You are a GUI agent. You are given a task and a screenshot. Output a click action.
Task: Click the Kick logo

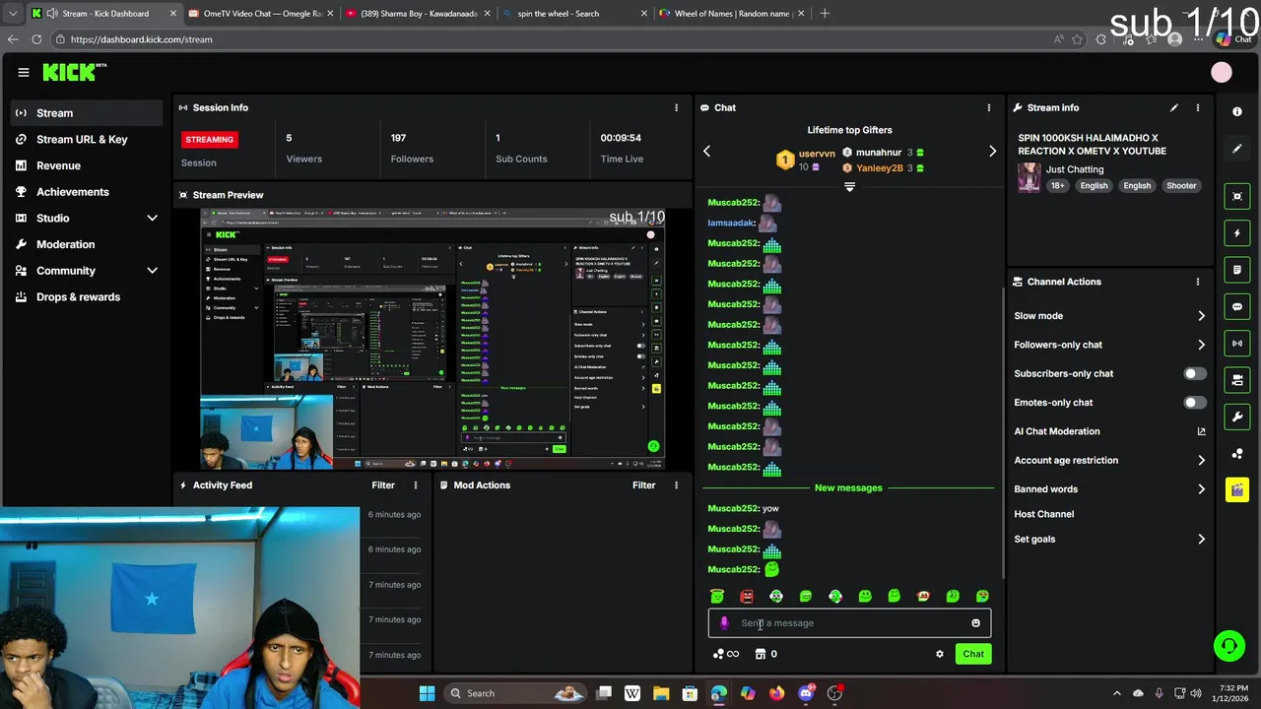(74, 72)
